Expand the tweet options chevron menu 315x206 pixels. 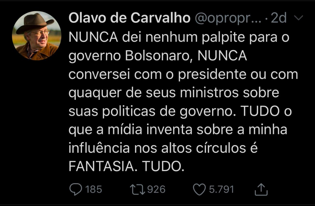click(299, 19)
